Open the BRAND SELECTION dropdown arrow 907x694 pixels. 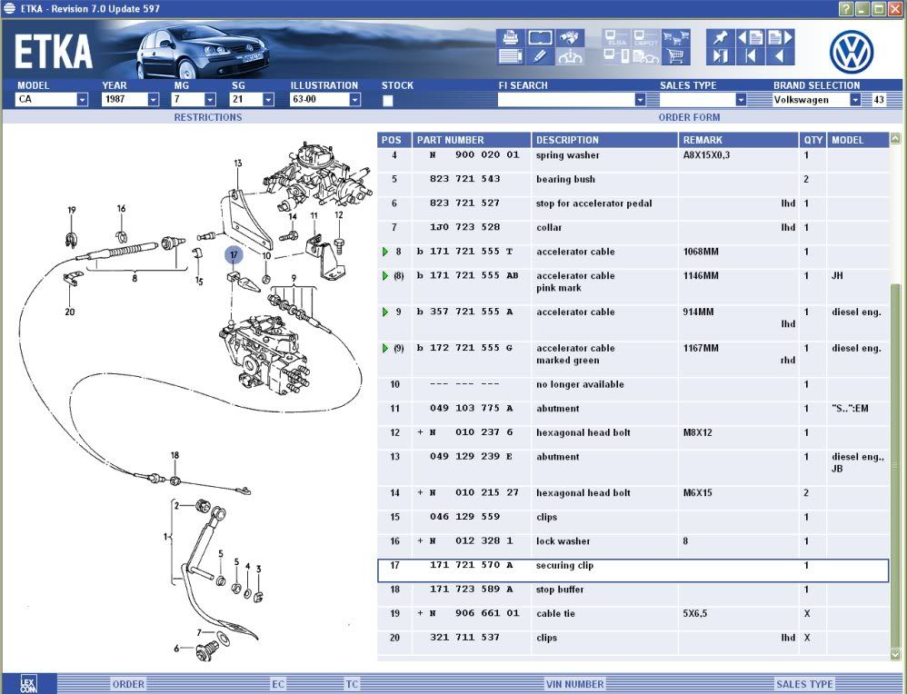(x=855, y=100)
